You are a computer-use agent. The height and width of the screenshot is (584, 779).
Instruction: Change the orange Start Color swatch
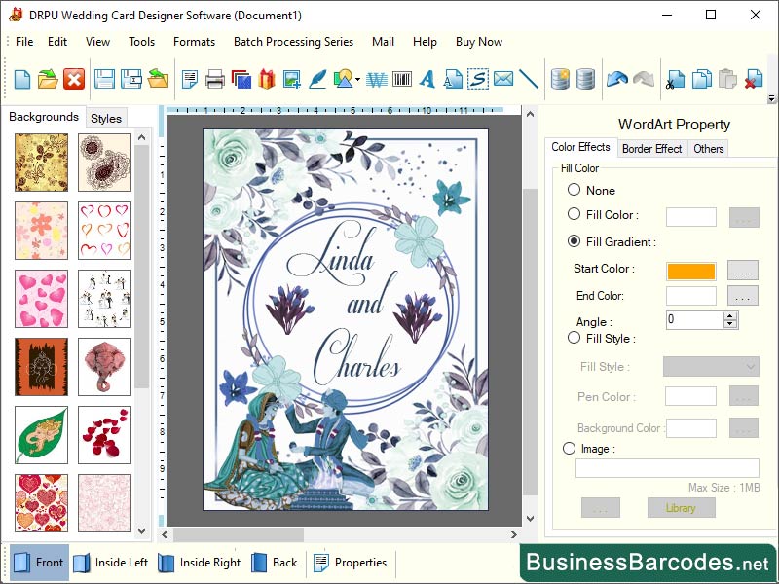(693, 271)
